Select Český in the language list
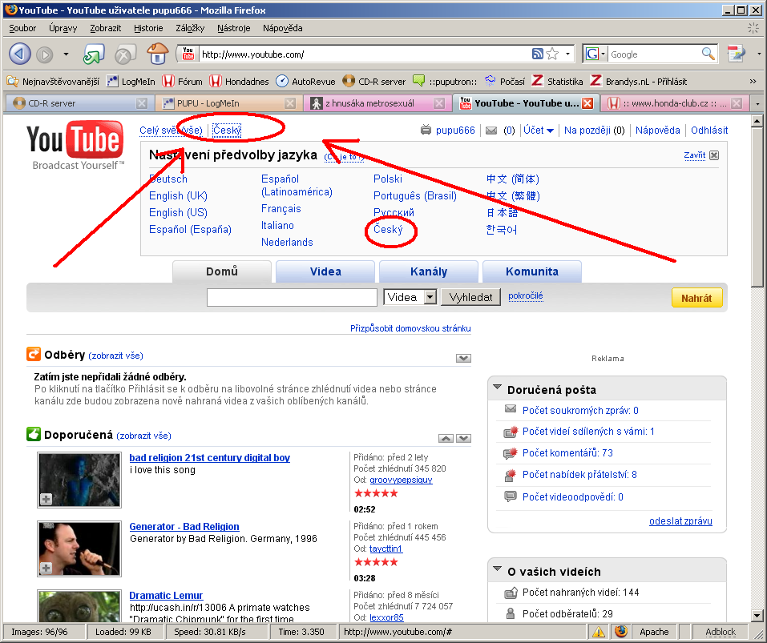 click(x=389, y=230)
